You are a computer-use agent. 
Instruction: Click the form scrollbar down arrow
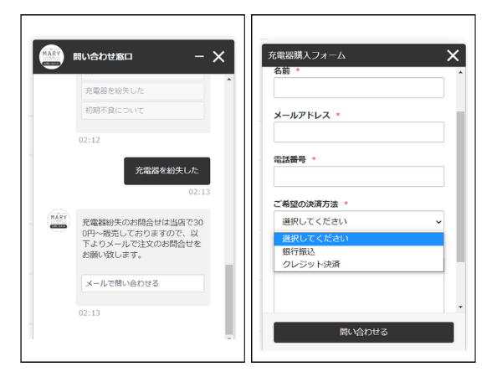(x=459, y=308)
